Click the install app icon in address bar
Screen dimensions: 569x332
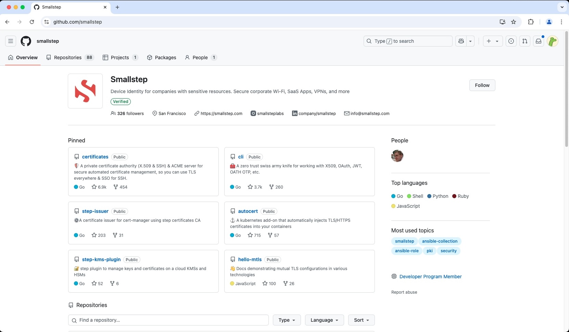[x=502, y=22]
